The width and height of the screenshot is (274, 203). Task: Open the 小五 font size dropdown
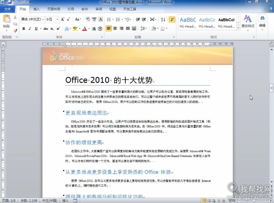pyautogui.click(x=57, y=19)
